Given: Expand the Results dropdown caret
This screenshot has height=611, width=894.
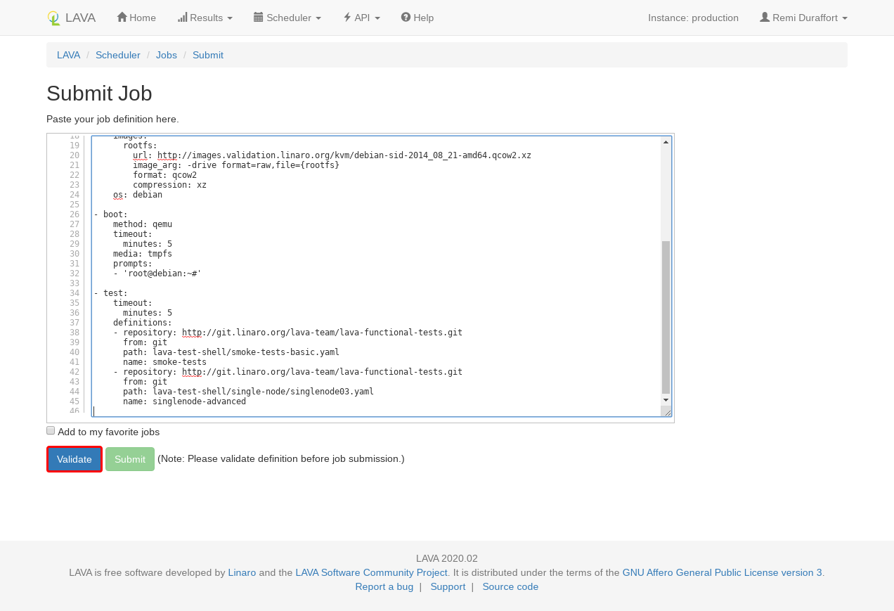Looking at the screenshot, I should click(230, 18).
